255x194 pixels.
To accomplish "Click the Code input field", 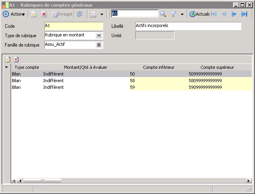I will (73, 26).
